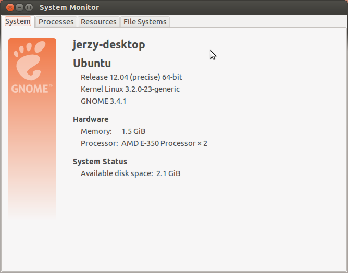
Task: Open the Resources tab
Action: pyautogui.click(x=98, y=22)
